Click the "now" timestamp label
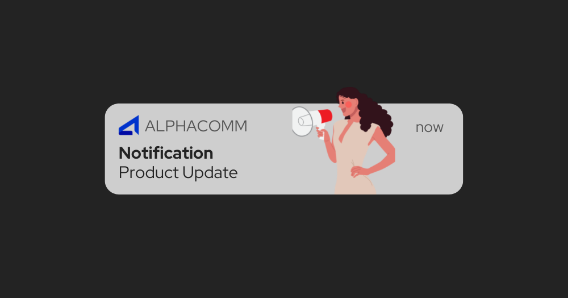Image resolution: width=568 pixels, height=298 pixels. pyautogui.click(x=429, y=127)
